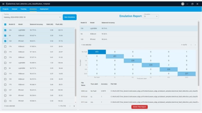Uncheck model 106 LightGBM checkbox

coord(5,30)
